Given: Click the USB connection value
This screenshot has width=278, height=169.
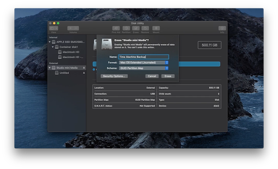Looking at the screenshot, I should [x=152, y=94].
